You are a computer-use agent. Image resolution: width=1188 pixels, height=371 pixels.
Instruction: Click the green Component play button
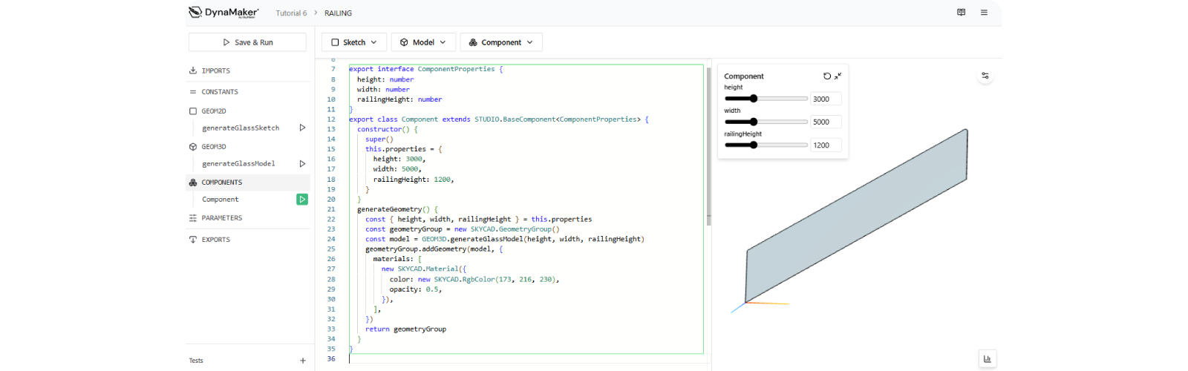pos(302,199)
